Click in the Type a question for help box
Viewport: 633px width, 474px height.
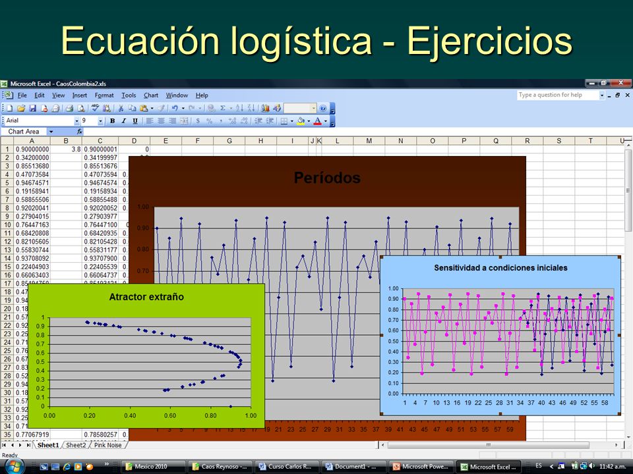tap(557, 95)
